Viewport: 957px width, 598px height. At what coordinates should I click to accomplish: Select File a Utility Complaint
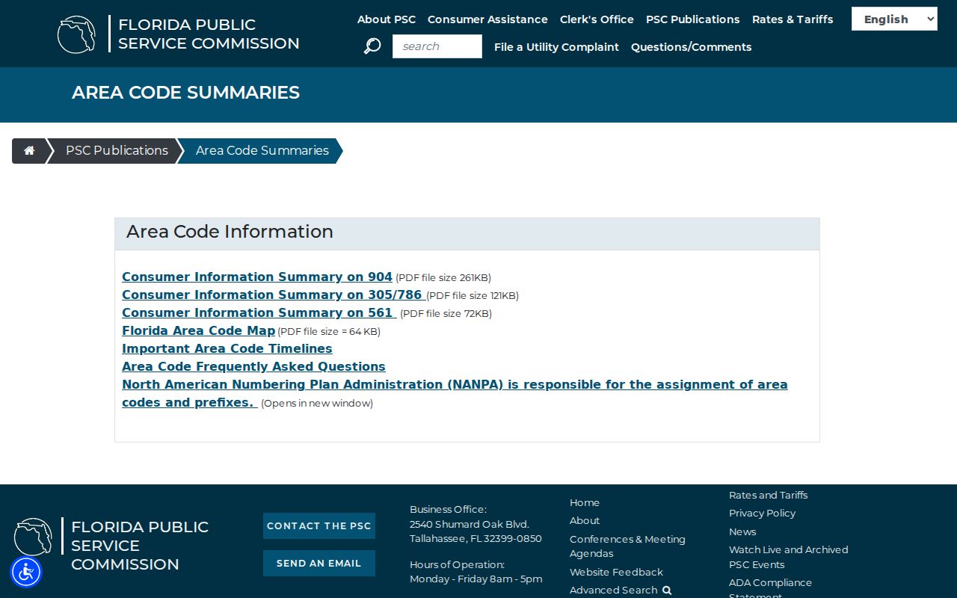(x=556, y=47)
